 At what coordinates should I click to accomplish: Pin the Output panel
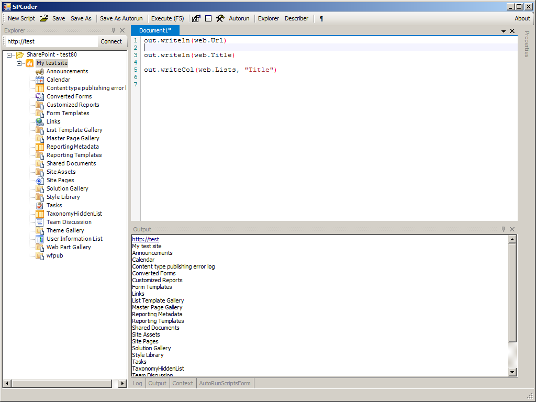[503, 229]
